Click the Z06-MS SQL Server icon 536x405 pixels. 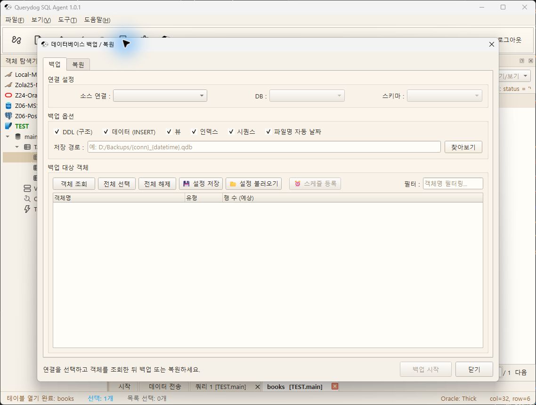(x=8, y=105)
